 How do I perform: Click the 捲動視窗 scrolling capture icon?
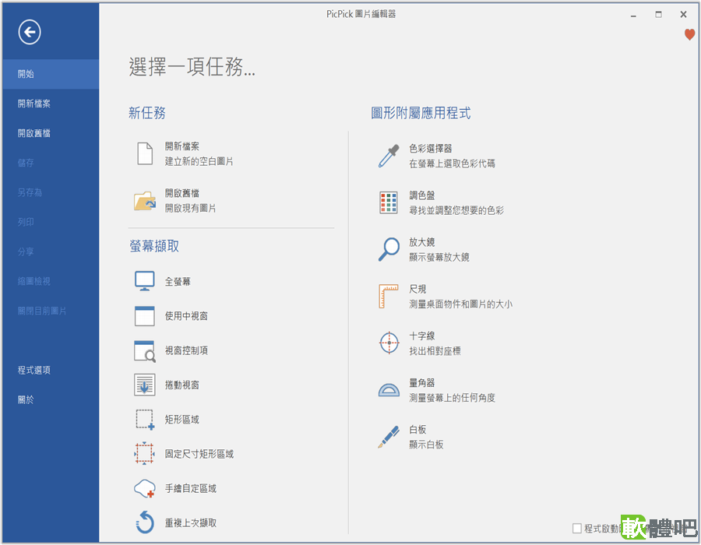tap(145, 385)
